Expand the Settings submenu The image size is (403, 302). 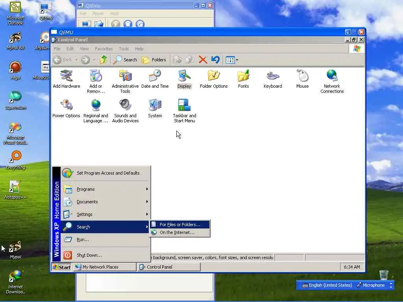[x=105, y=214]
